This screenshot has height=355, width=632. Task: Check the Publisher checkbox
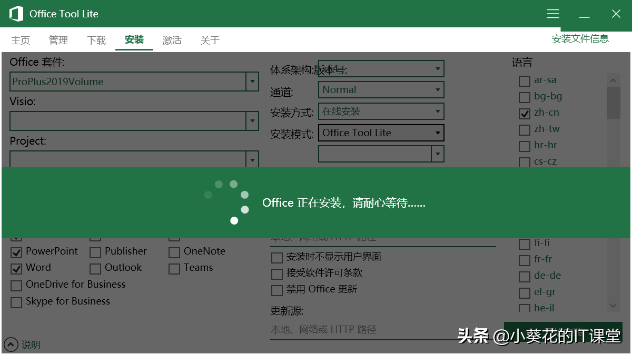[95, 252]
